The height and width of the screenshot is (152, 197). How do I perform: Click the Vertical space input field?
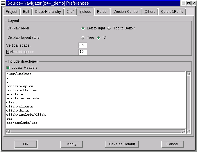tap(83, 45)
